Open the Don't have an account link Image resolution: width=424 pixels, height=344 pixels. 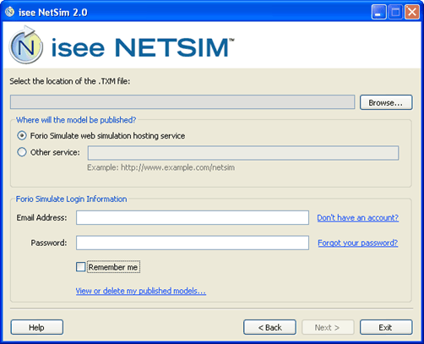coord(358,218)
